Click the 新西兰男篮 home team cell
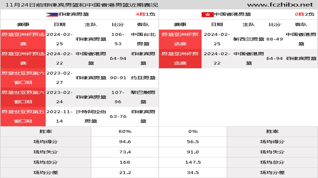Screen dimensions: 318x178 point(249,39)
